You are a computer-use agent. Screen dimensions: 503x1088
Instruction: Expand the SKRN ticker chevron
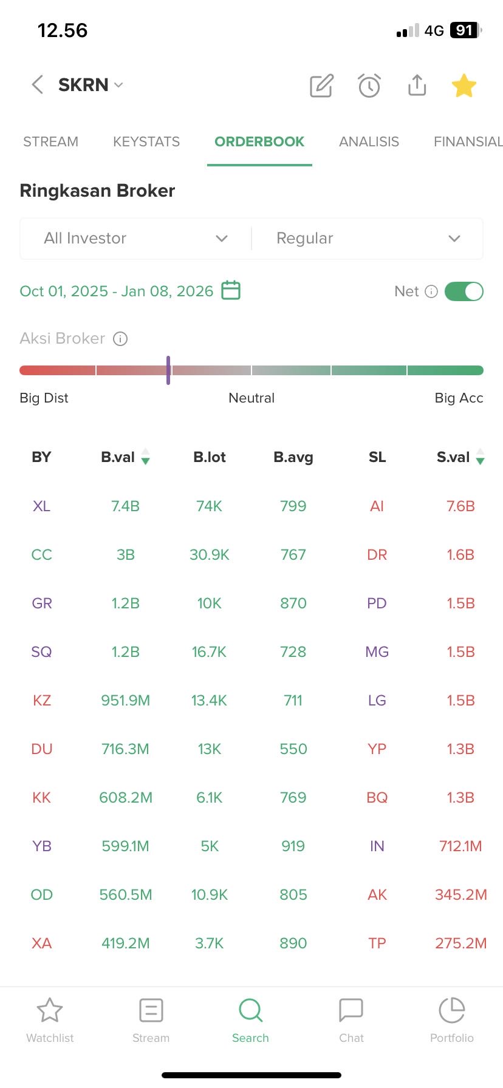click(118, 85)
